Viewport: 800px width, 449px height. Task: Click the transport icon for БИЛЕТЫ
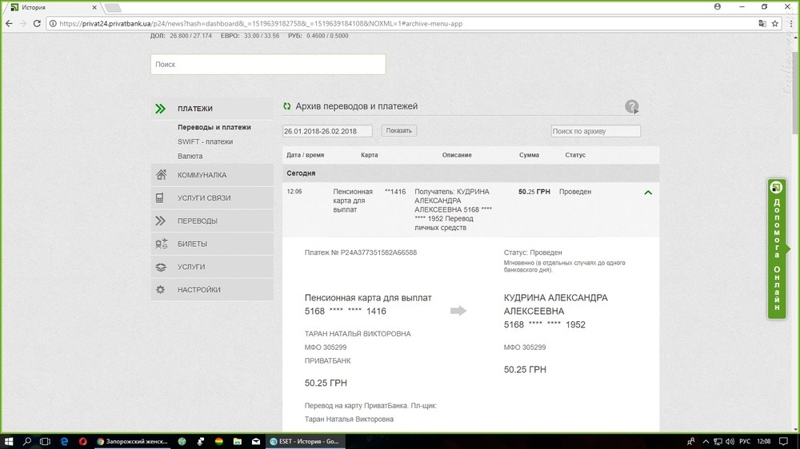[x=162, y=244]
